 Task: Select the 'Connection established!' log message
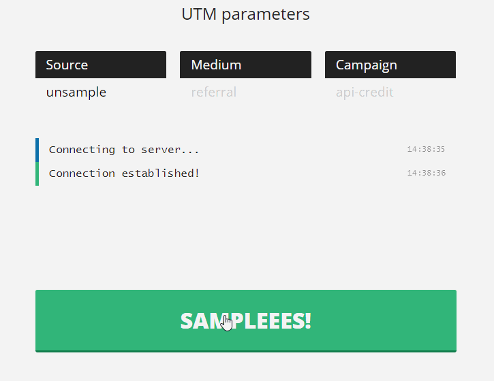[124, 173]
